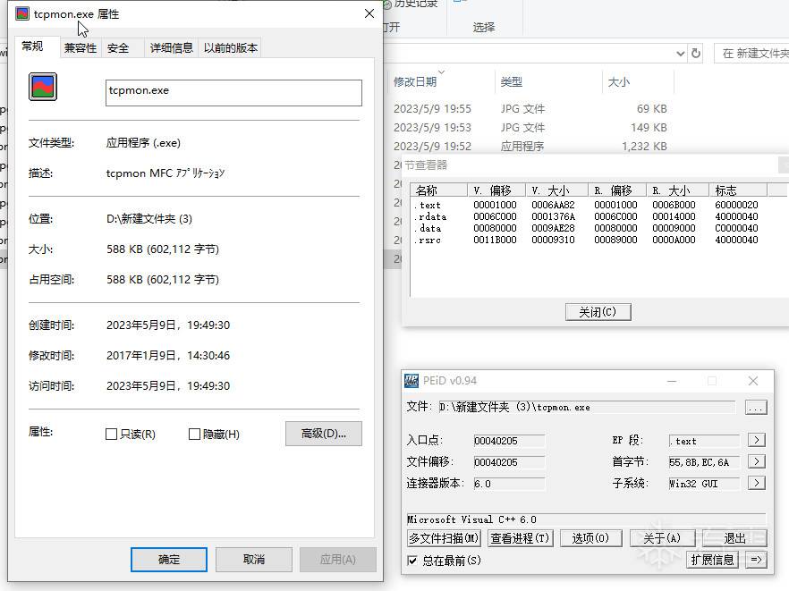Click the 扩展信息 button
This screenshot has height=591, width=789.
point(712,560)
